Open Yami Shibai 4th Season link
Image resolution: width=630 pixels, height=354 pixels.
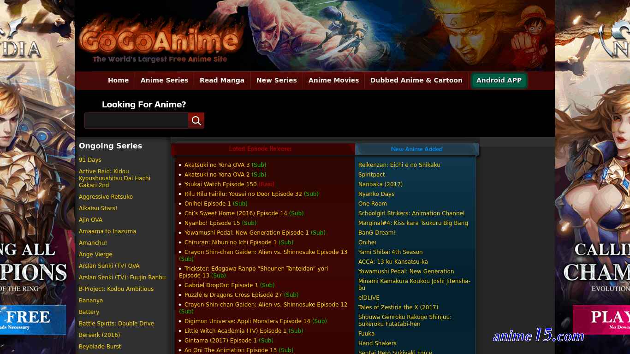click(390, 252)
